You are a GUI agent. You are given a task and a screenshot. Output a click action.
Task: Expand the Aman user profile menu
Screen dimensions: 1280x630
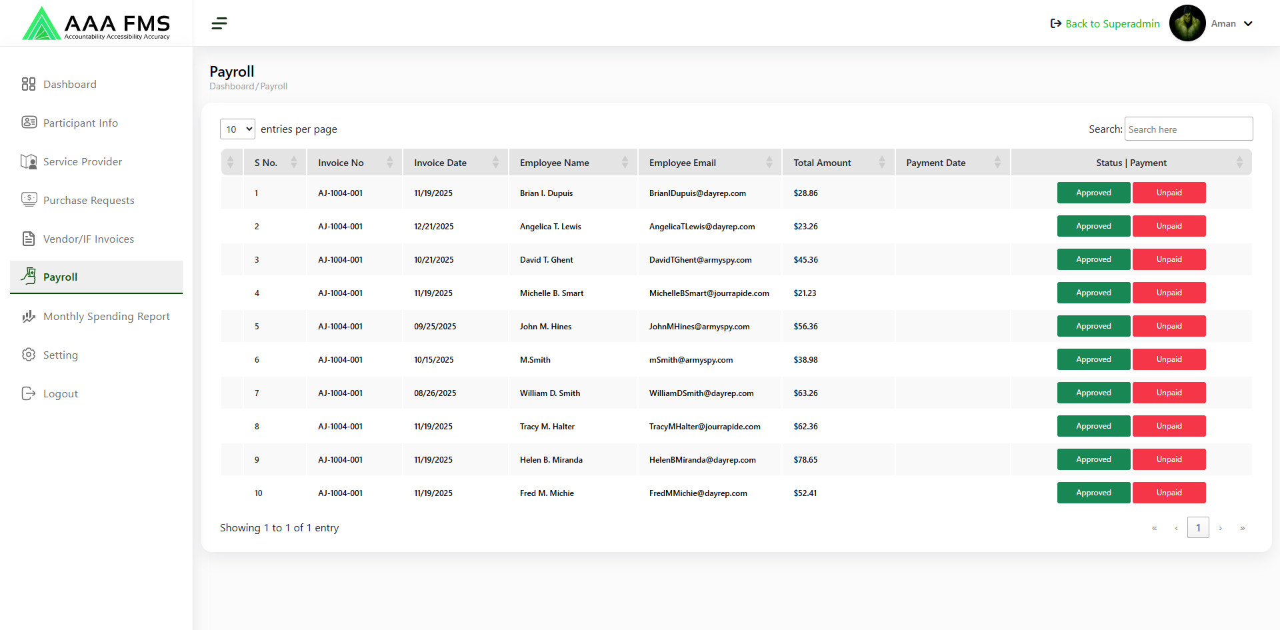1231,23
